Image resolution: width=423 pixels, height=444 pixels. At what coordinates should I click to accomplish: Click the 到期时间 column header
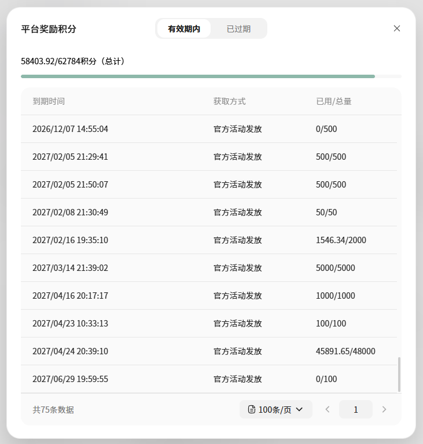tap(49, 101)
